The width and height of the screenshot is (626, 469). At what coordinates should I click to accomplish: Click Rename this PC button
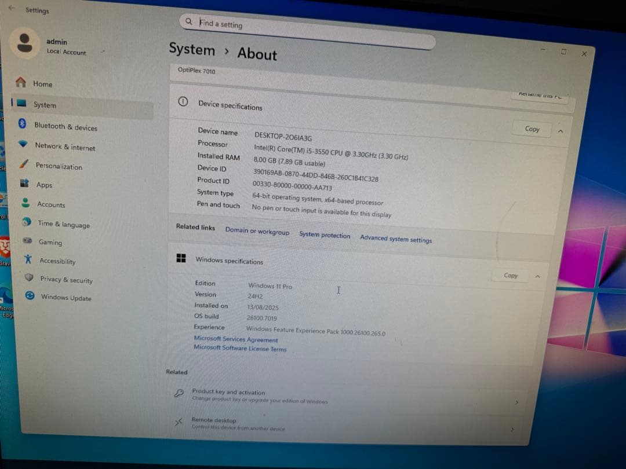click(540, 96)
